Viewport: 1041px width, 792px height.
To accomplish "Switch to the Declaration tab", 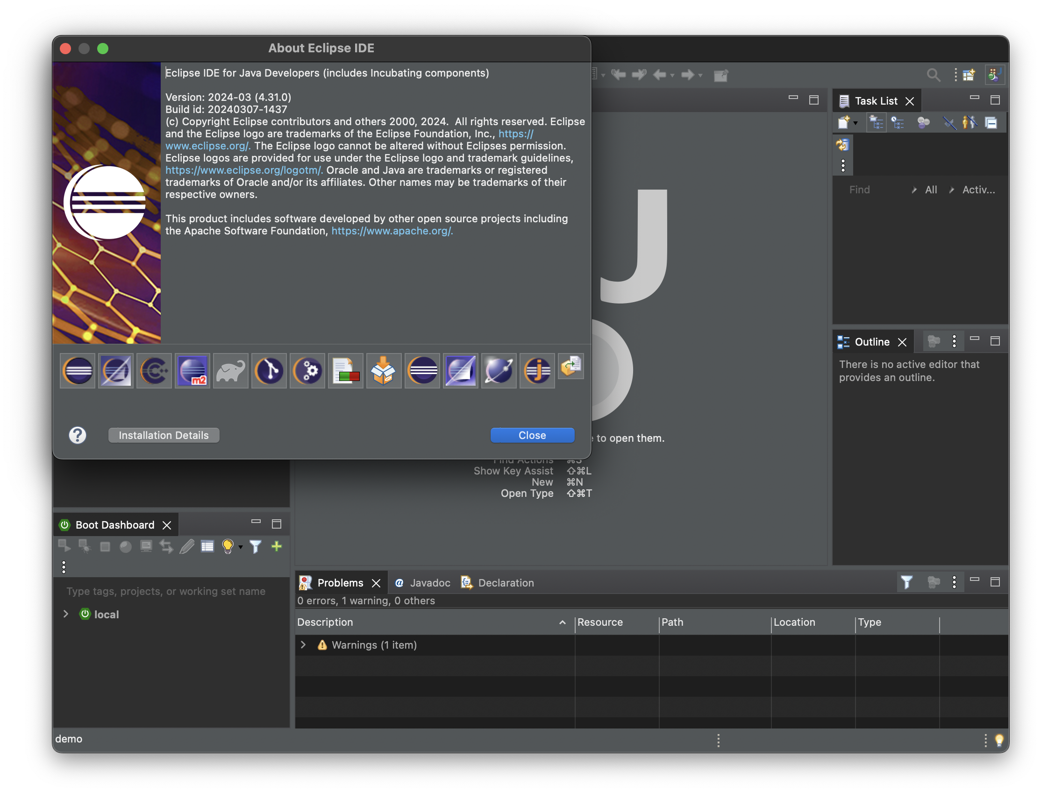I will [x=498, y=583].
